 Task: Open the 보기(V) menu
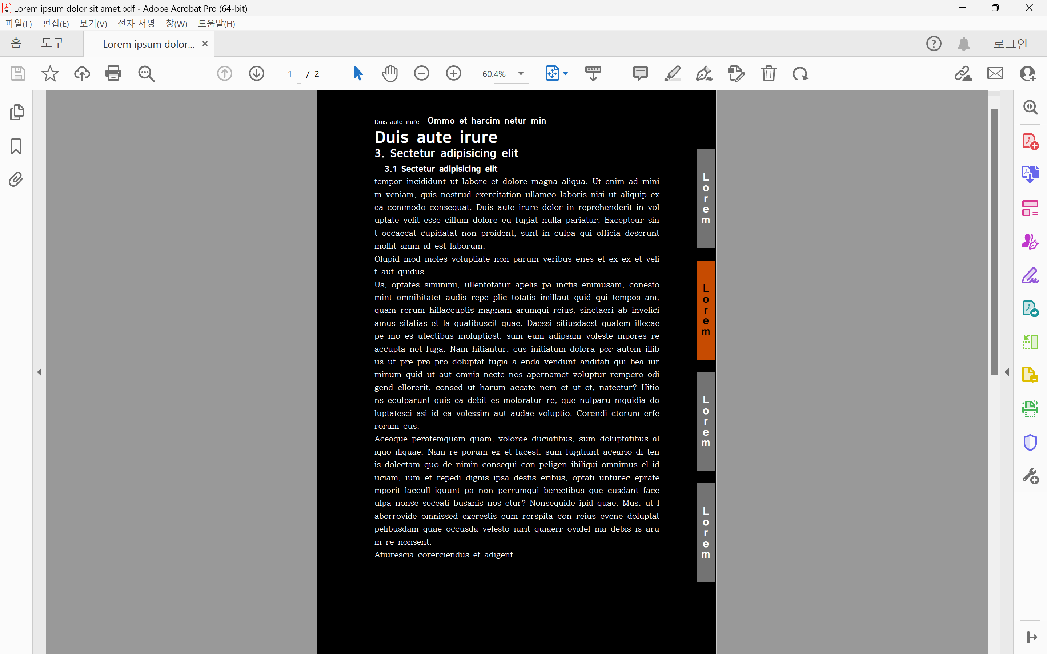(93, 23)
